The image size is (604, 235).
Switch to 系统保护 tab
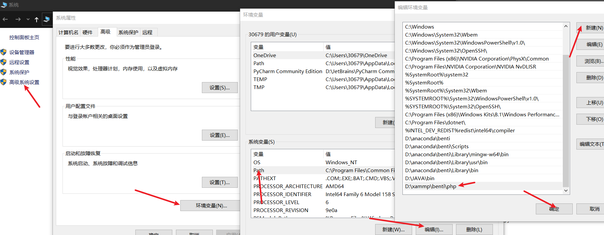[128, 32]
